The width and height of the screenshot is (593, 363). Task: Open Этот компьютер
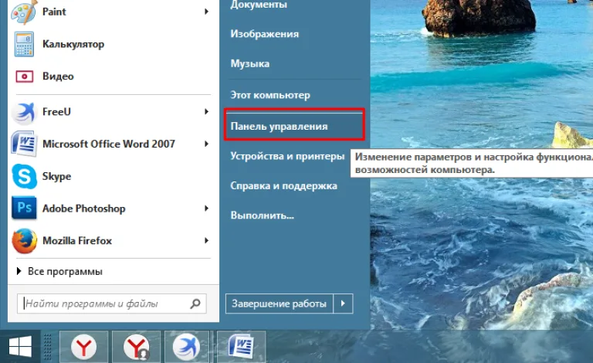[x=270, y=95]
